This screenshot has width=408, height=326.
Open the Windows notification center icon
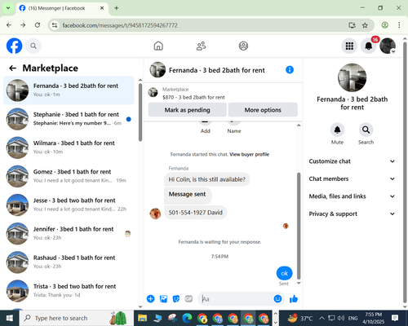tap(395, 318)
